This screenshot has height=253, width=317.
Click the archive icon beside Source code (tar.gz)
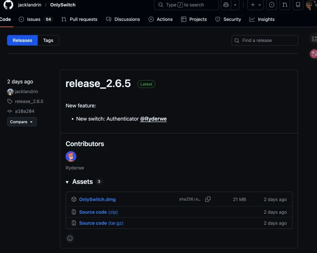[74, 223]
